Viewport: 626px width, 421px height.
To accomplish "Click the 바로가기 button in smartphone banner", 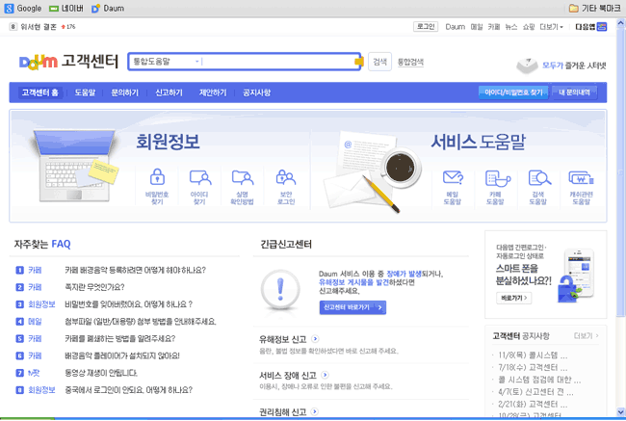I will point(514,298).
